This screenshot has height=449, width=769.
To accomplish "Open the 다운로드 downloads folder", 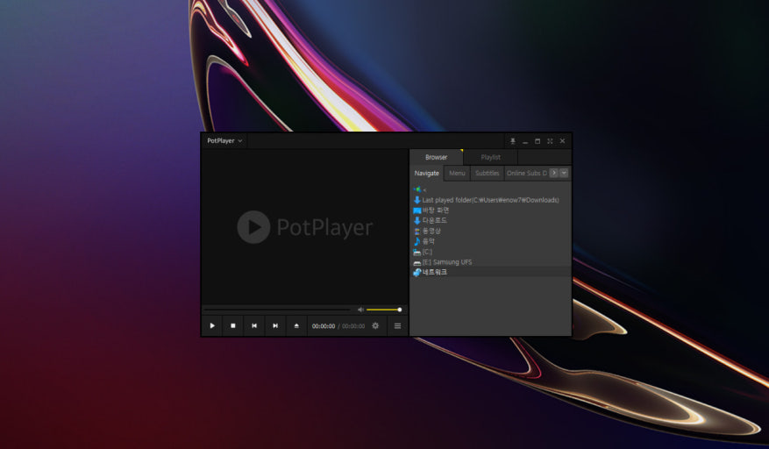I will (x=490, y=220).
